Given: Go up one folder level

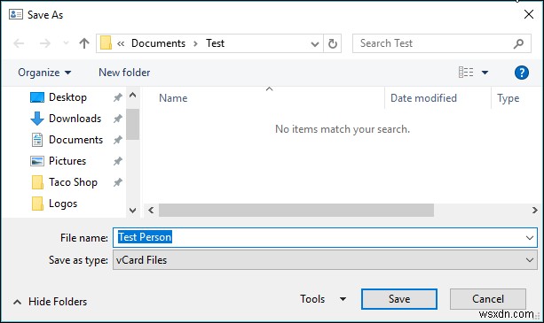Looking at the screenshot, I should click(84, 43).
